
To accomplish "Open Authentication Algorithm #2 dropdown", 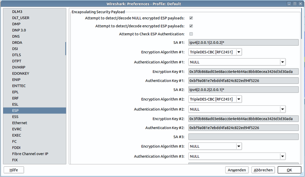I will (x=237, y=109).
